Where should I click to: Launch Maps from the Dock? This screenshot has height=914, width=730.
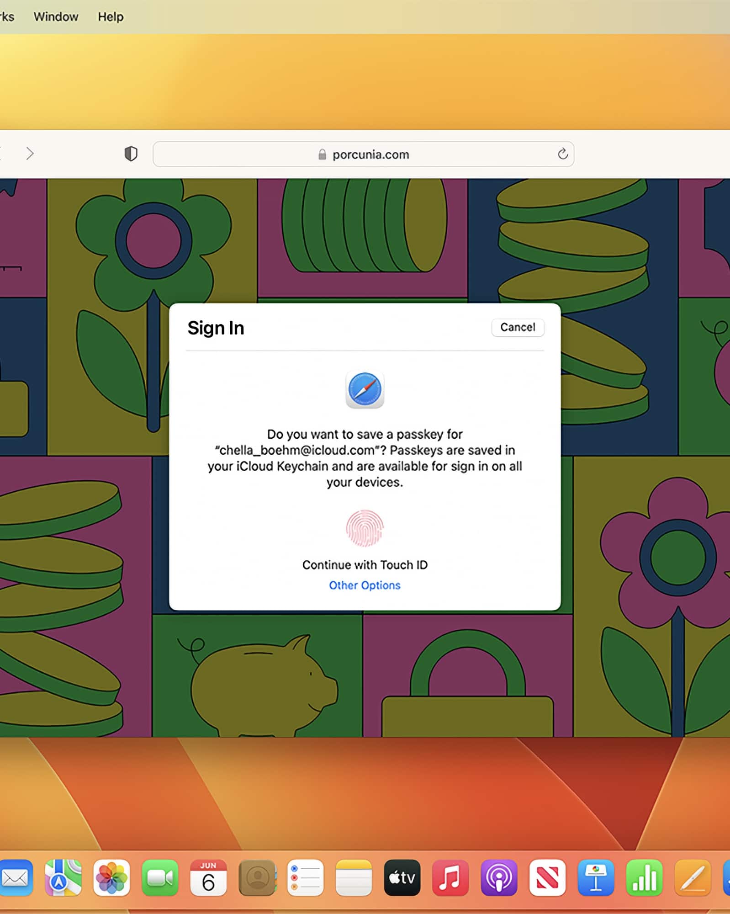click(63, 877)
